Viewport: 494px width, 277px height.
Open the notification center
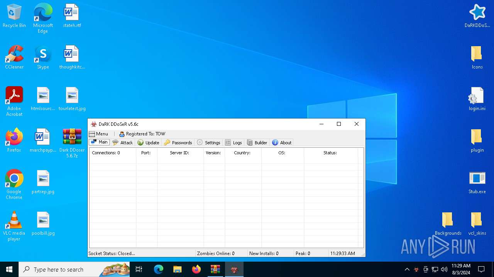click(481, 269)
